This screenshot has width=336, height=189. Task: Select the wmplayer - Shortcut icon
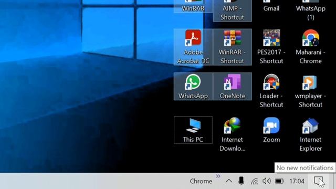tap(310, 91)
